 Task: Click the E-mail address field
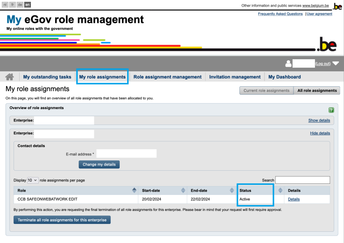coord(126,153)
